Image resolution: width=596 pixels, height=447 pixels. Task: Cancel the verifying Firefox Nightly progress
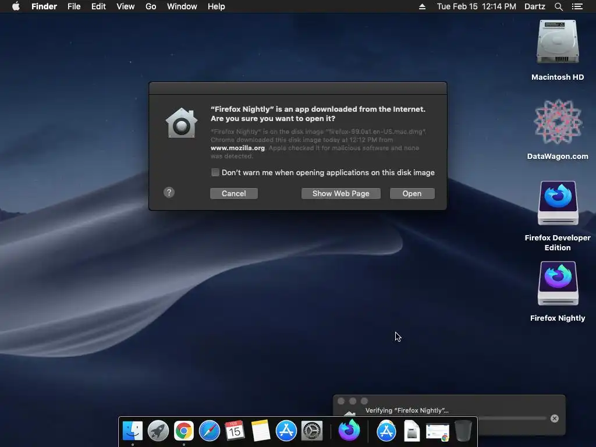555,418
